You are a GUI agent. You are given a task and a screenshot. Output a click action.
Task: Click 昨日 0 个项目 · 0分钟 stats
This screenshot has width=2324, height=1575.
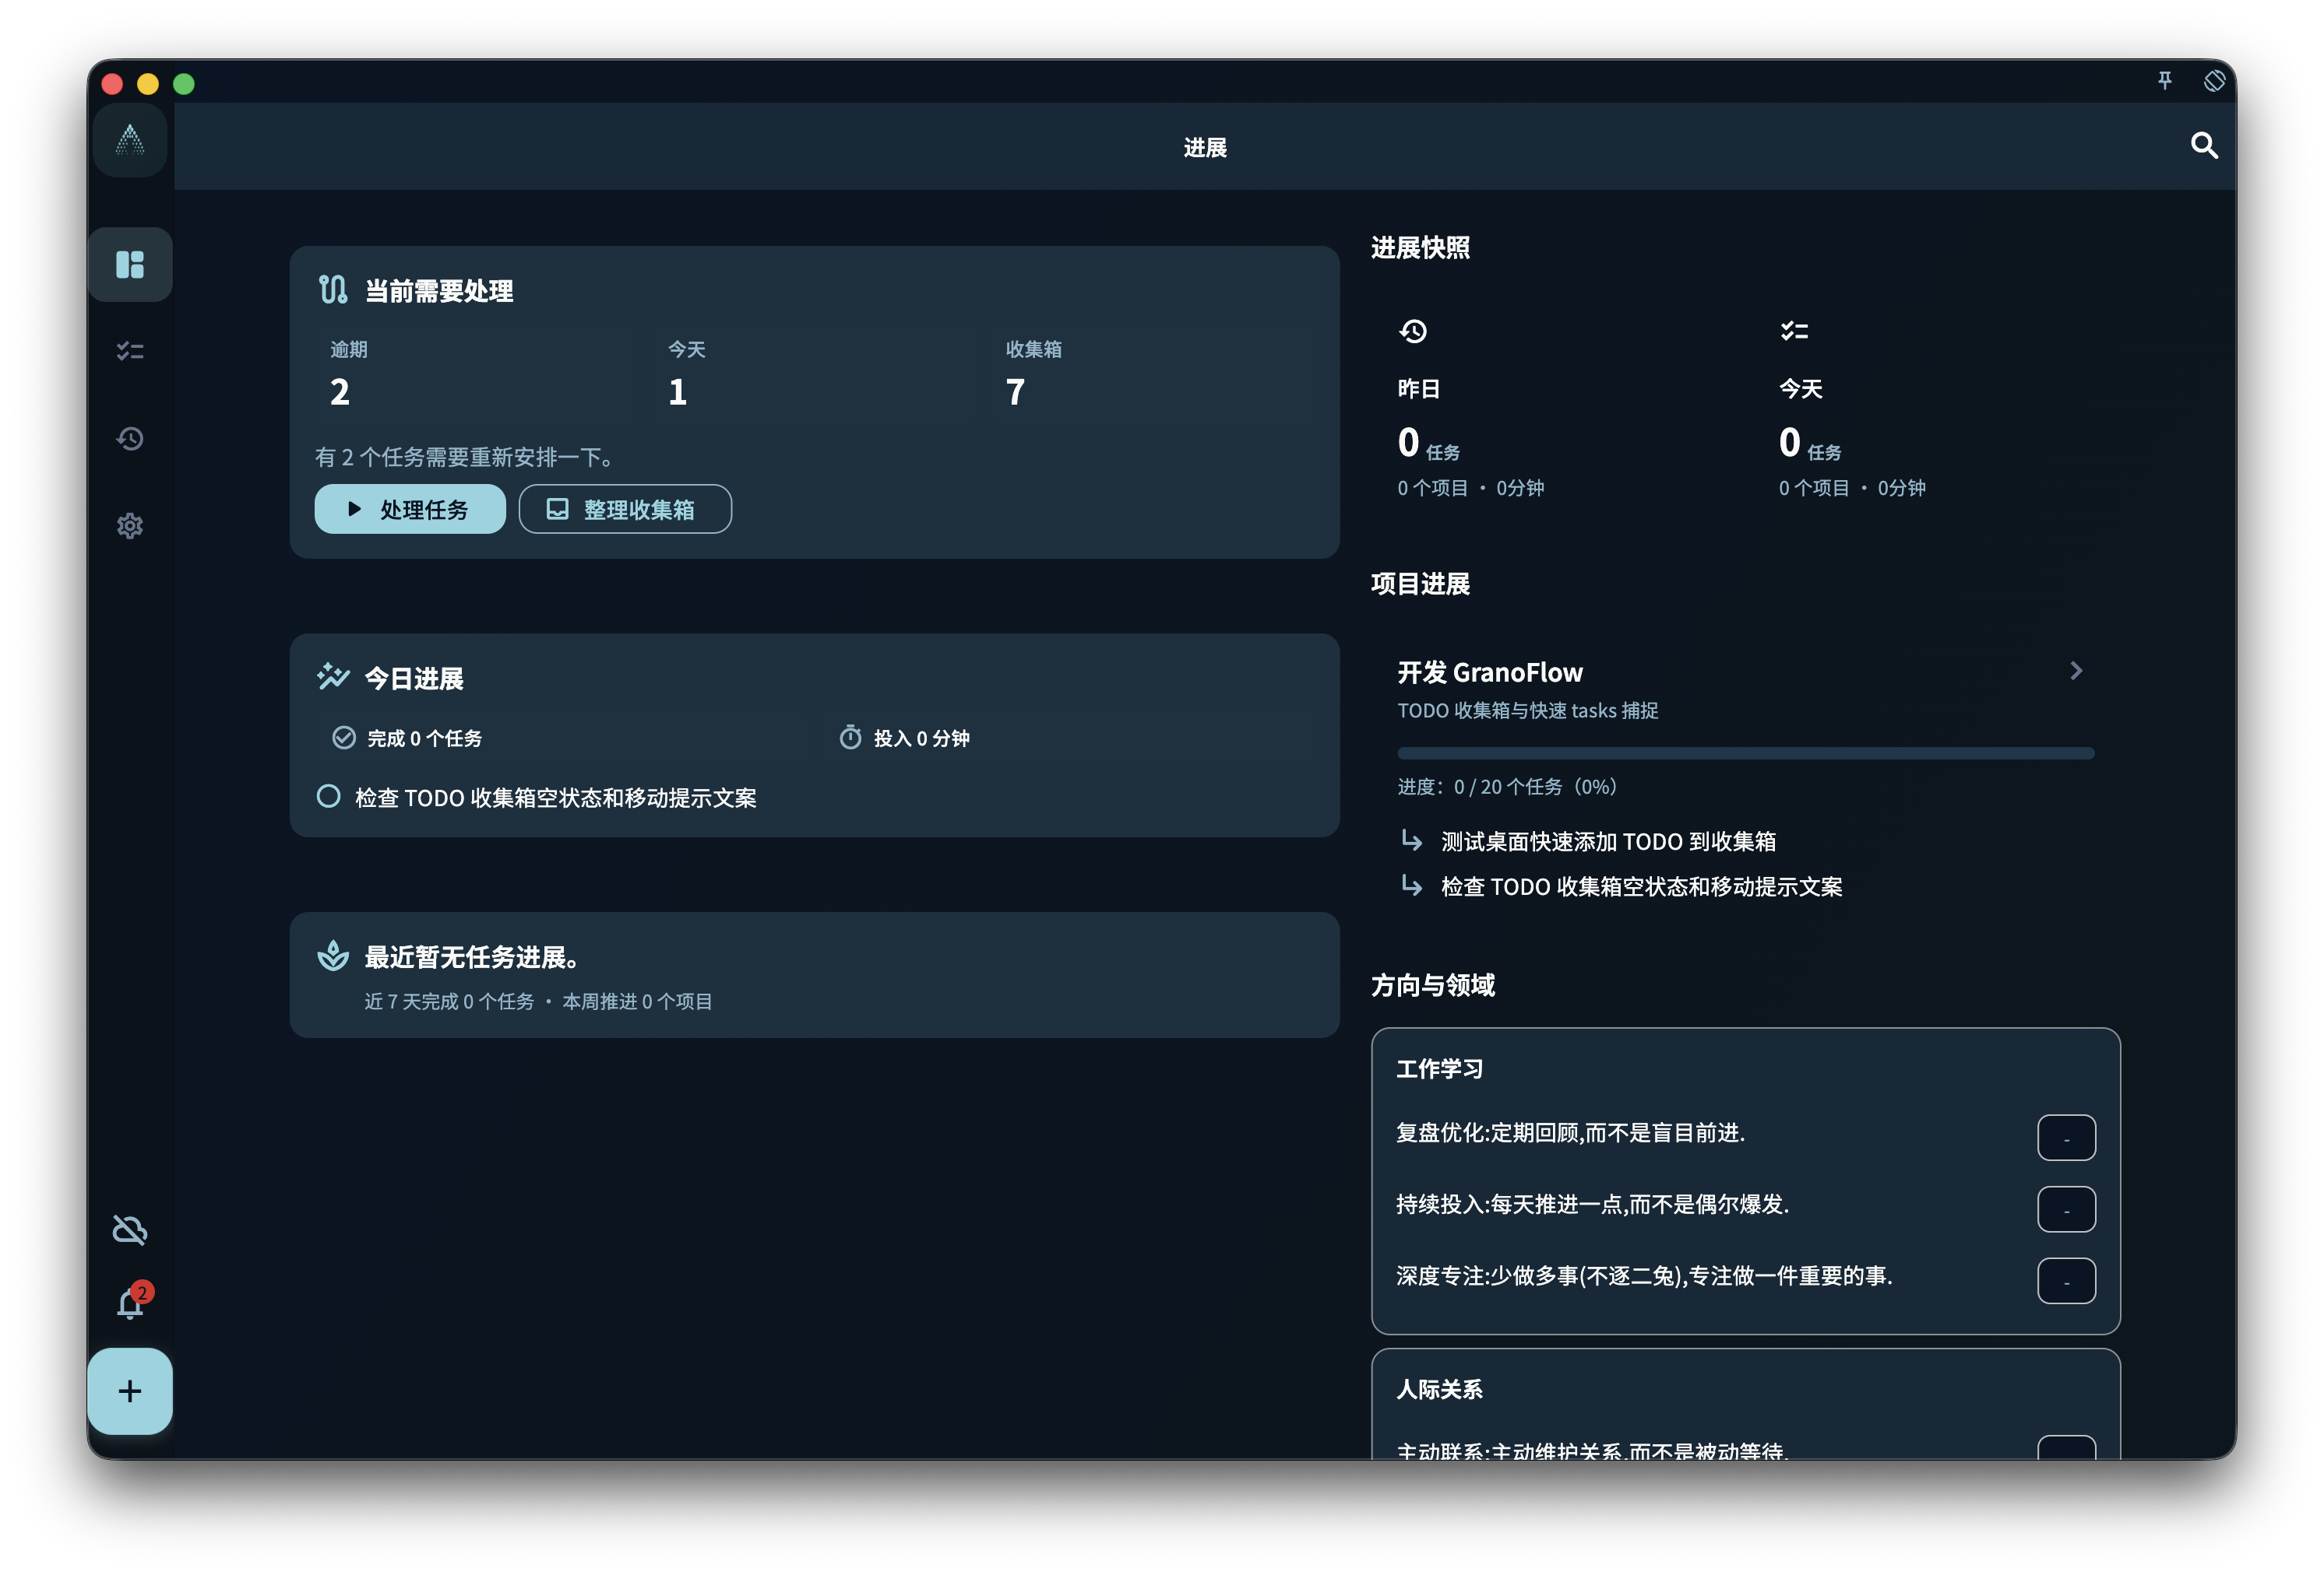(1470, 488)
